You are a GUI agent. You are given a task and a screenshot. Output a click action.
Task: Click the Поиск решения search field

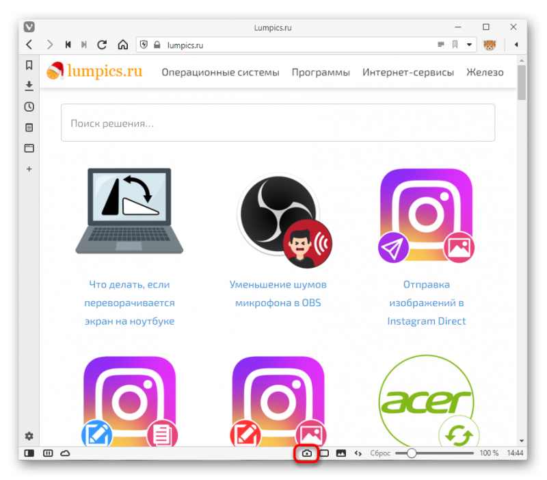[278, 123]
